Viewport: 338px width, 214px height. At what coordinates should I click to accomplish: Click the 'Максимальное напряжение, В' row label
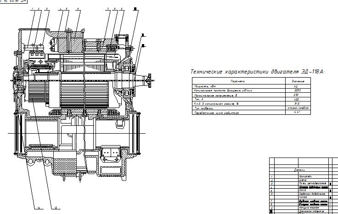(x=215, y=95)
